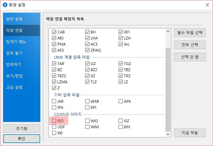Reset settings with 초기화 button

click(x=22, y=128)
